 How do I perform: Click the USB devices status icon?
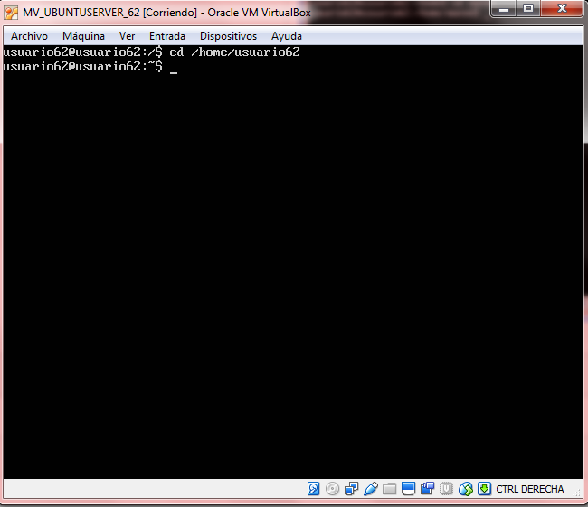pyautogui.click(x=371, y=489)
